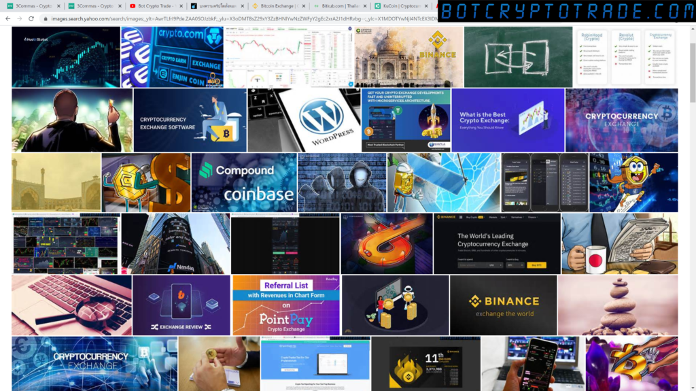Close the Bitkub.com tab

(365, 6)
